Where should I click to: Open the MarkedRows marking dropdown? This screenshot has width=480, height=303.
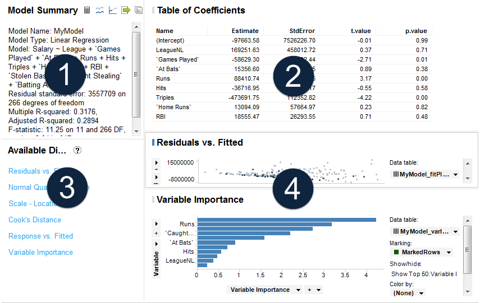click(x=447, y=252)
